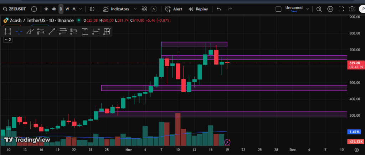Open the candlestick chart type selector

[x=93, y=9]
